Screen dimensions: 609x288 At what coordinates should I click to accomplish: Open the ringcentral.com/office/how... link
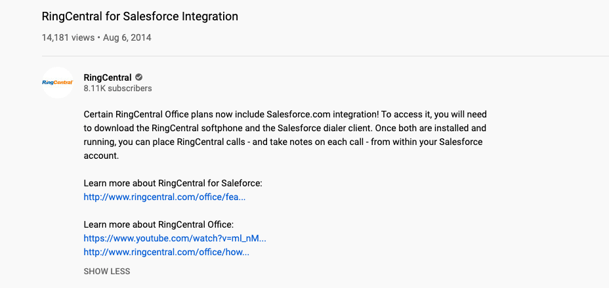[x=166, y=252]
